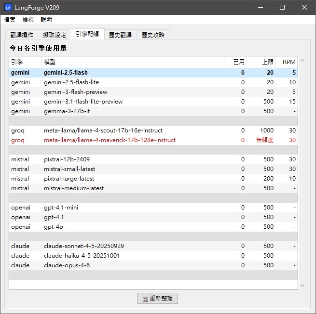Select the pixtral-large-latest row

click(153, 179)
